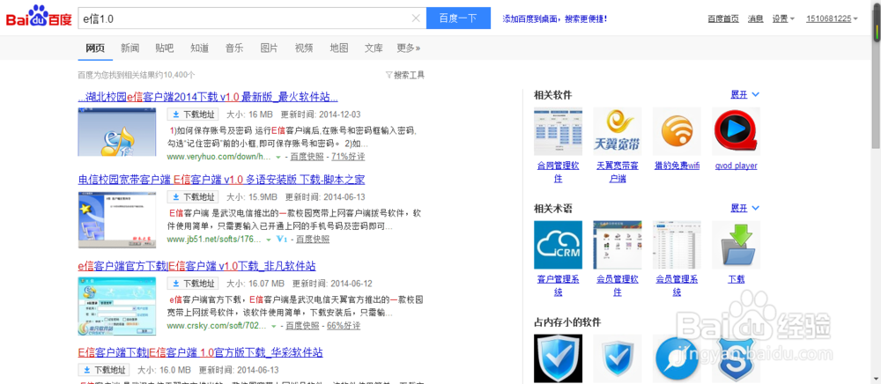
Task: Open the 更多» category menu
Action: coord(409,48)
